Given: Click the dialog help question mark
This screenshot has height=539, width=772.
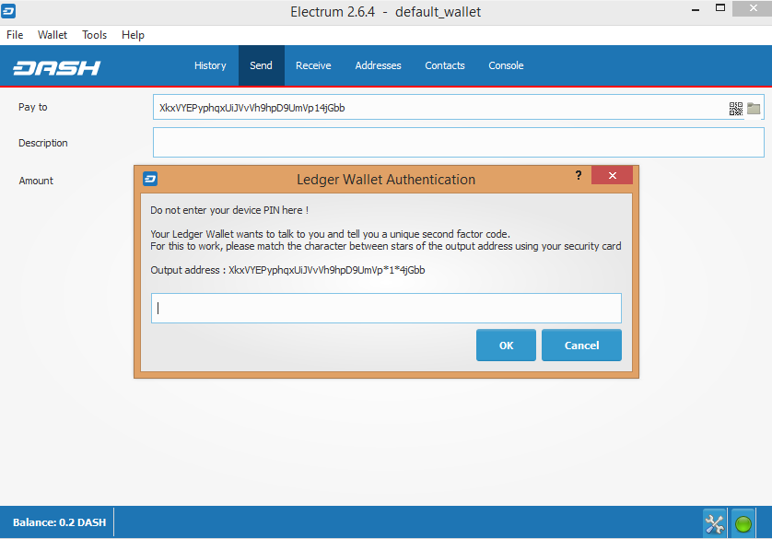Looking at the screenshot, I should point(579,175).
